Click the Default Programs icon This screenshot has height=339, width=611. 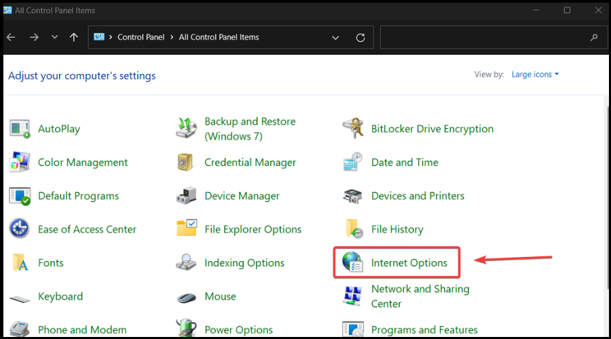(20, 196)
